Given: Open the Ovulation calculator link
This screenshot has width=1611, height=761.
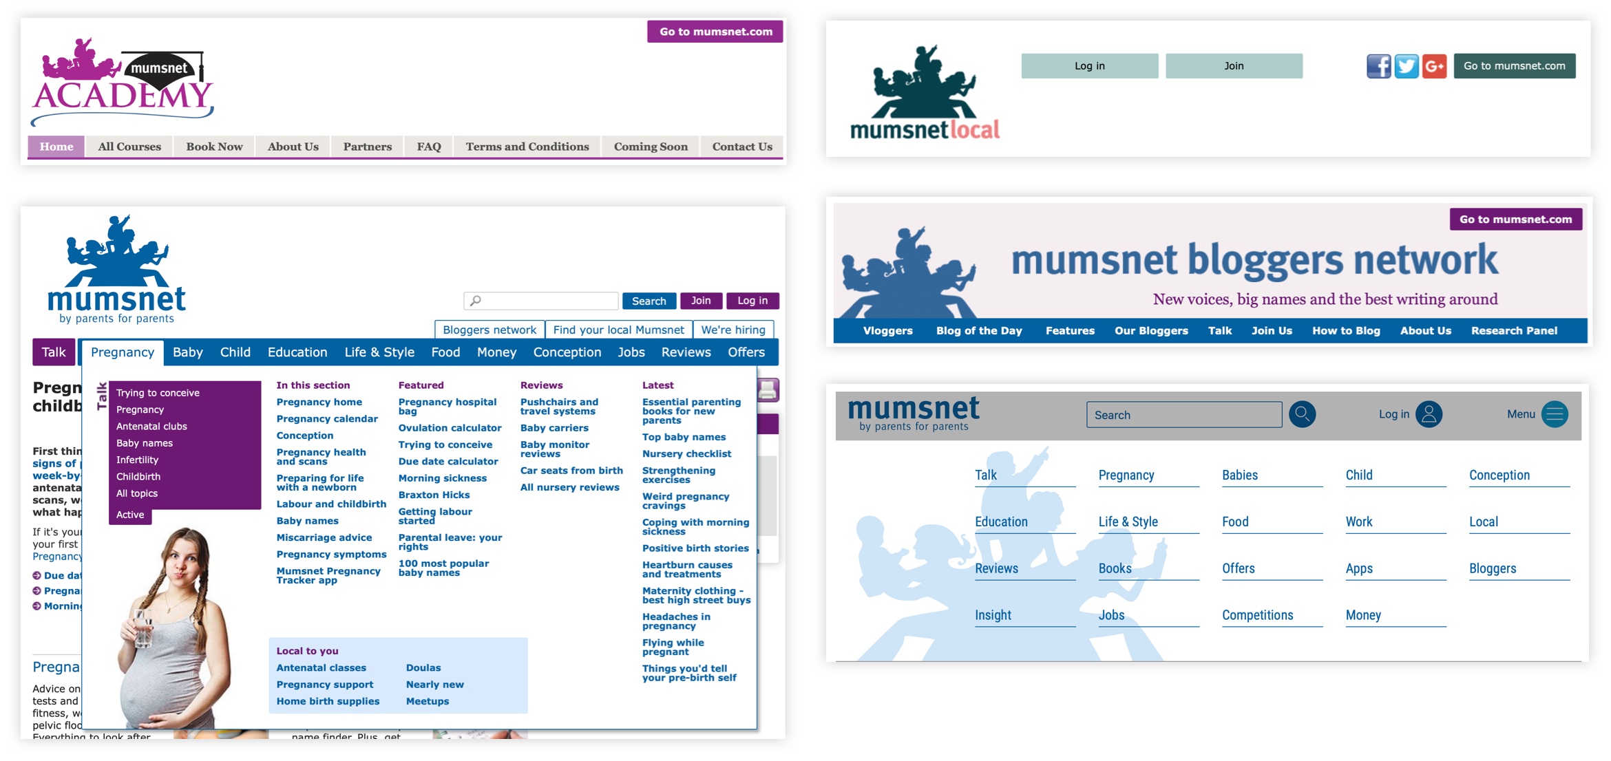Looking at the screenshot, I should [x=450, y=428].
